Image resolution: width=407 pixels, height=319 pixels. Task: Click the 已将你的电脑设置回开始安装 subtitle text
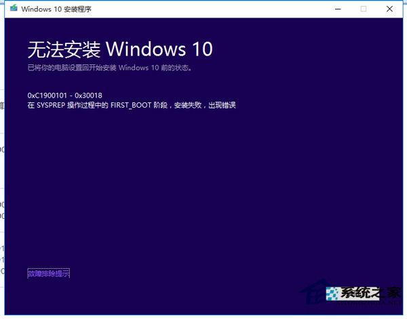(109, 68)
